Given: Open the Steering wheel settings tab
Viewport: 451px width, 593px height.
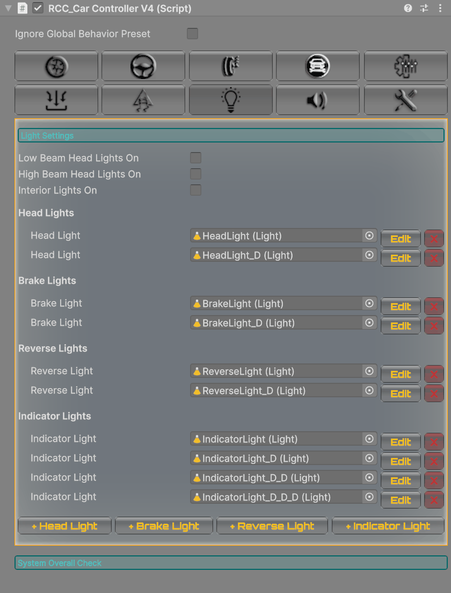Looking at the screenshot, I should (143, 66).
